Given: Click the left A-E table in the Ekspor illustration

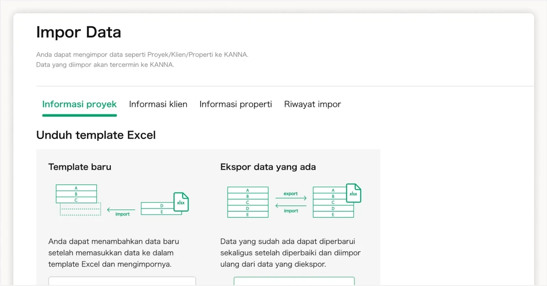Looking at the screenshot, I should tap(248, 202).
